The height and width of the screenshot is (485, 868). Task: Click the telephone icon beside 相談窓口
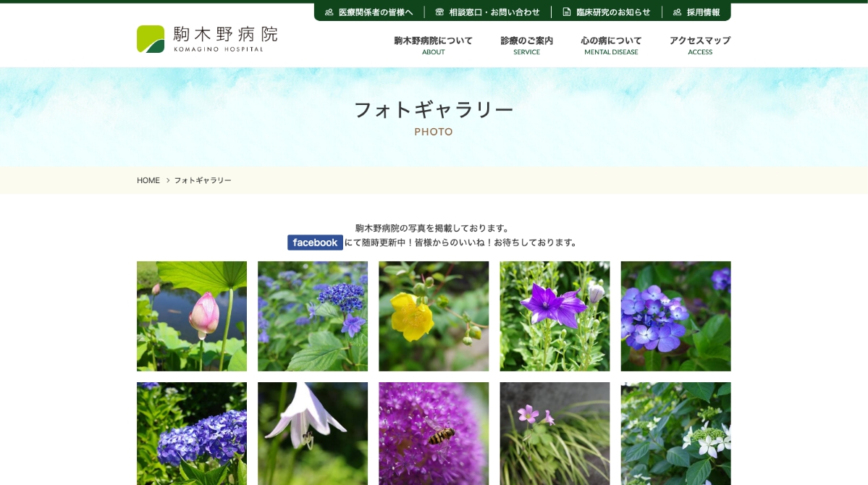coord(439,12)
